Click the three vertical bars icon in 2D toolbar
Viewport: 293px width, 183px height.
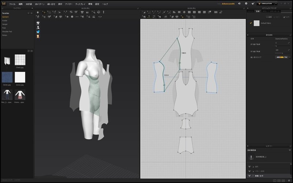coord(216,12)
